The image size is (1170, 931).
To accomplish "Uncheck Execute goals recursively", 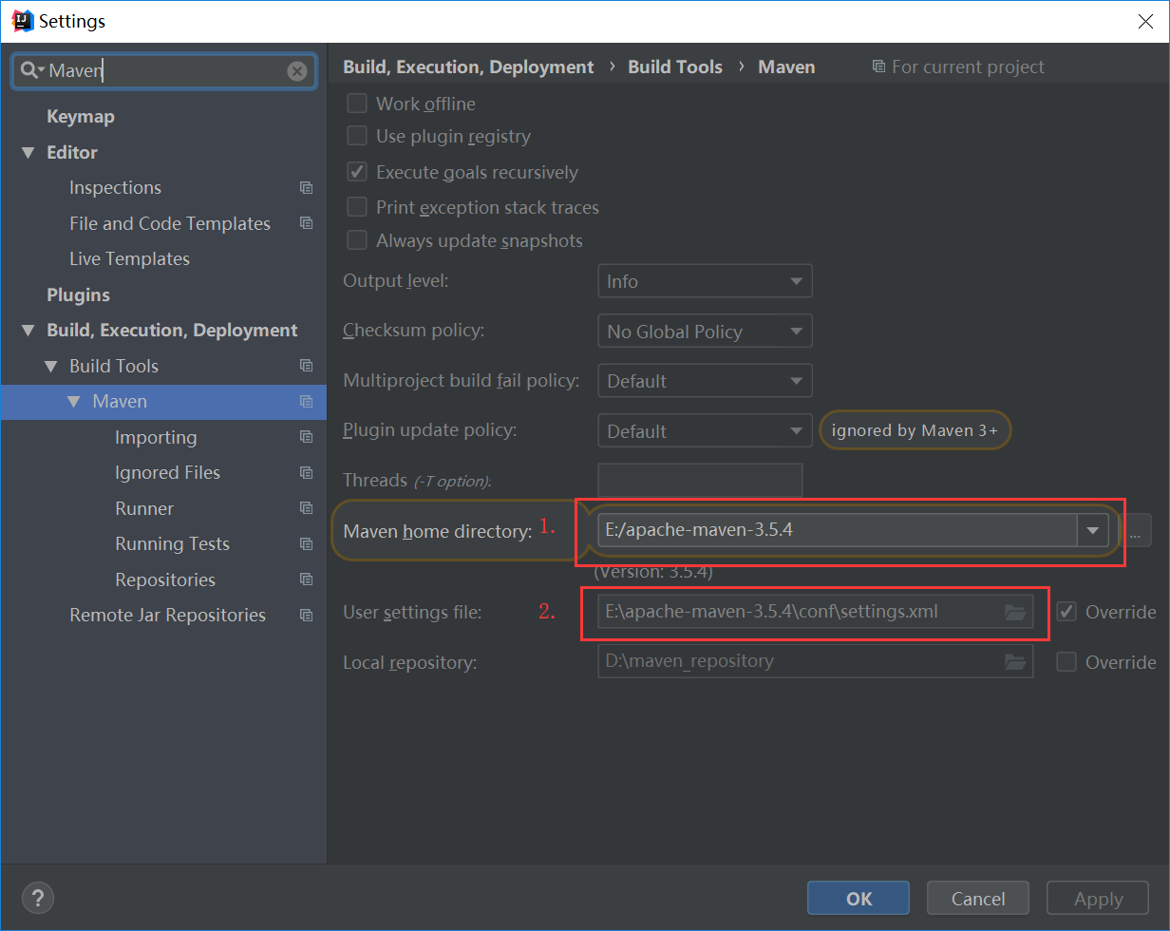I will (357, 172).
